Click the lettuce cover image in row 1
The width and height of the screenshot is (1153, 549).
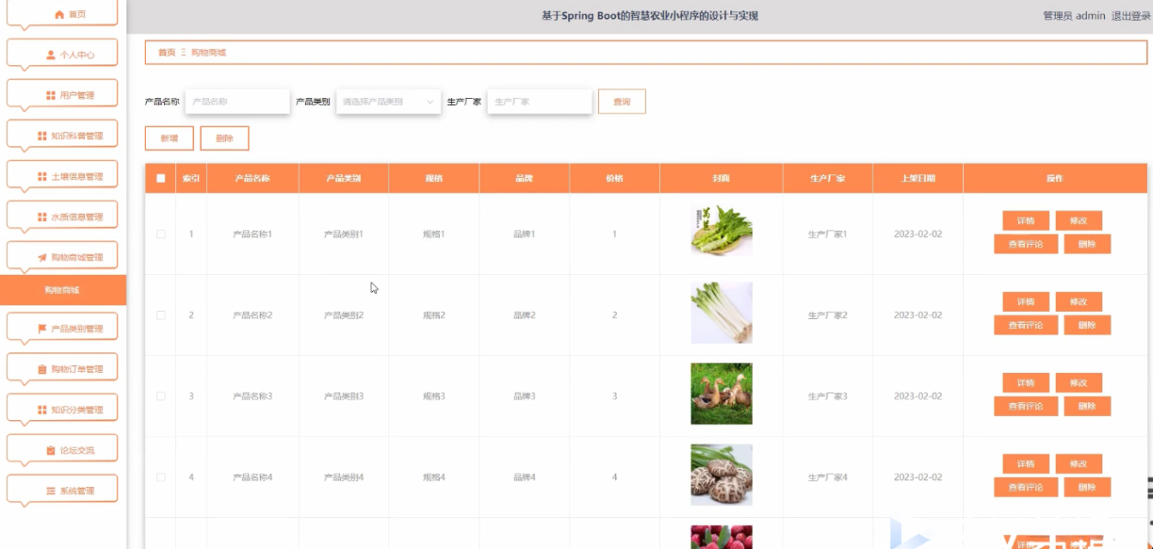tap(722, 230)
